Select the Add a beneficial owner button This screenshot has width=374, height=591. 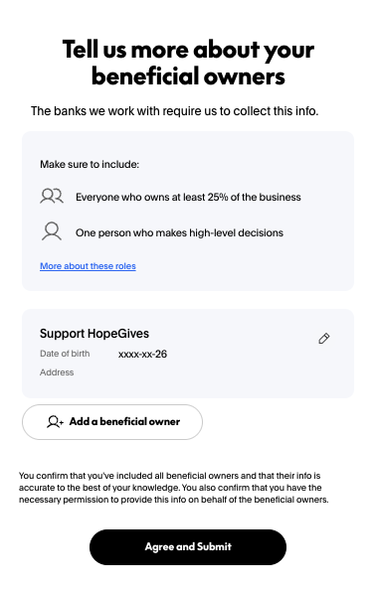(112, 422)
